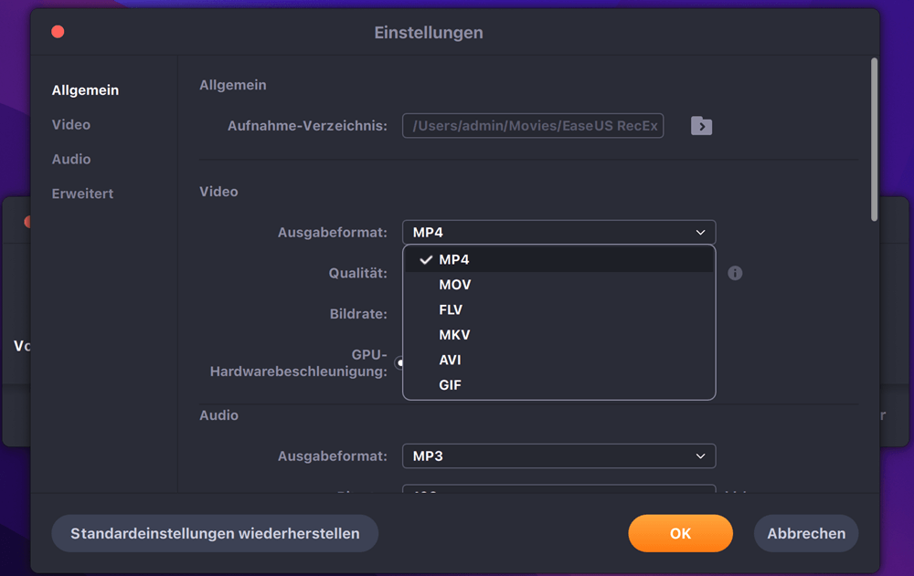Select the Allgemein sidebar entry
The width and height of the screenshot is (914, 576).
tap(86, 89)
